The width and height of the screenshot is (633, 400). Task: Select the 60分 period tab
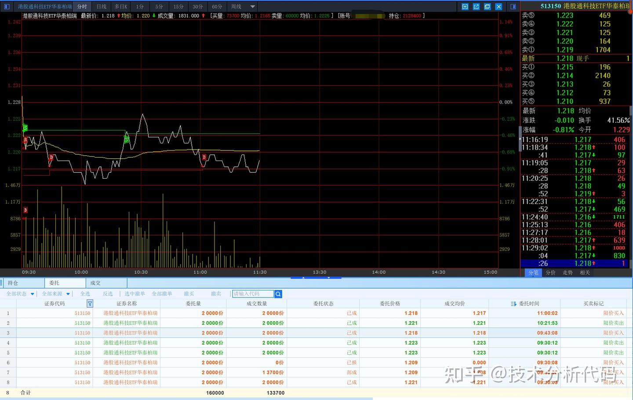pos(217,7)
